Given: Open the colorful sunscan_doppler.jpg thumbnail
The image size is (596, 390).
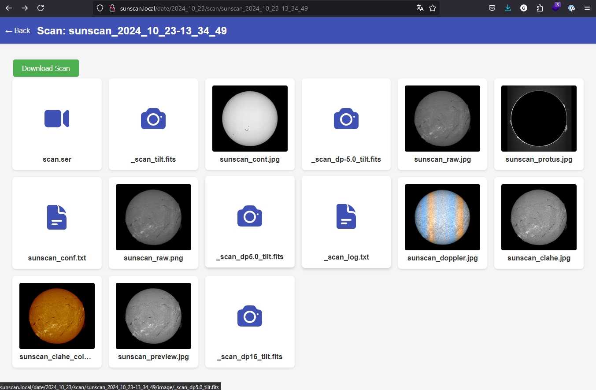Looking at the screenshot, I should (442, 217).
